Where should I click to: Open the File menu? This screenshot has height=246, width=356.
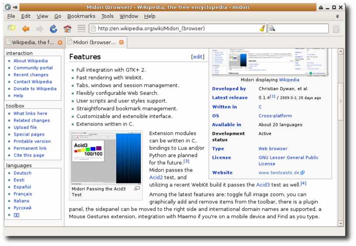11,17
